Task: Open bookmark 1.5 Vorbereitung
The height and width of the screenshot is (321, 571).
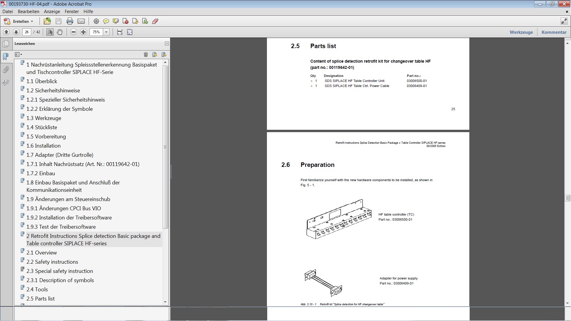Action: (x=46, y=137)
